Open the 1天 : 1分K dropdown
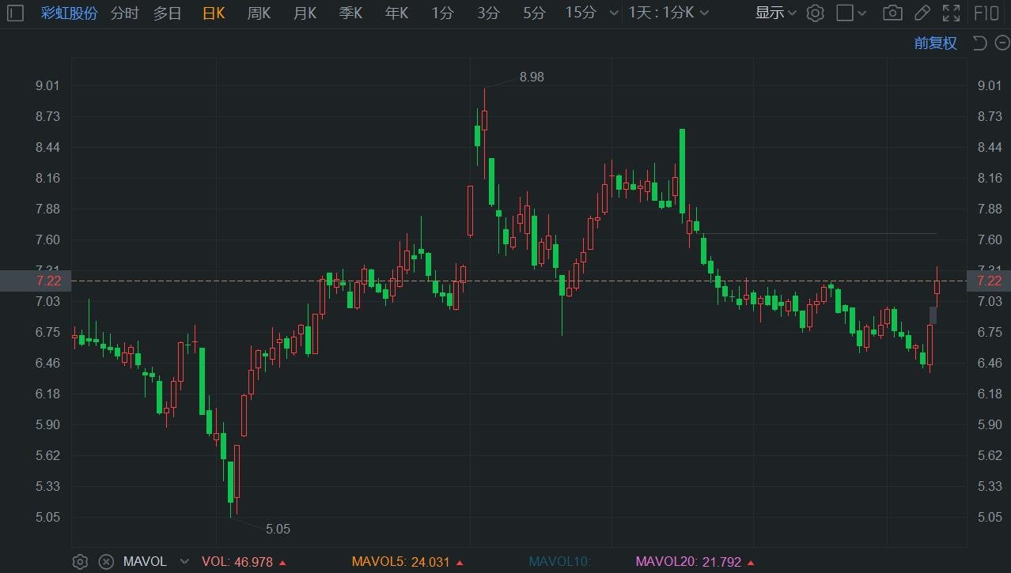 tap(669, 13)
